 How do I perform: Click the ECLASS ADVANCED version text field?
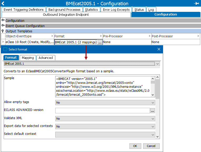[102, 111]
